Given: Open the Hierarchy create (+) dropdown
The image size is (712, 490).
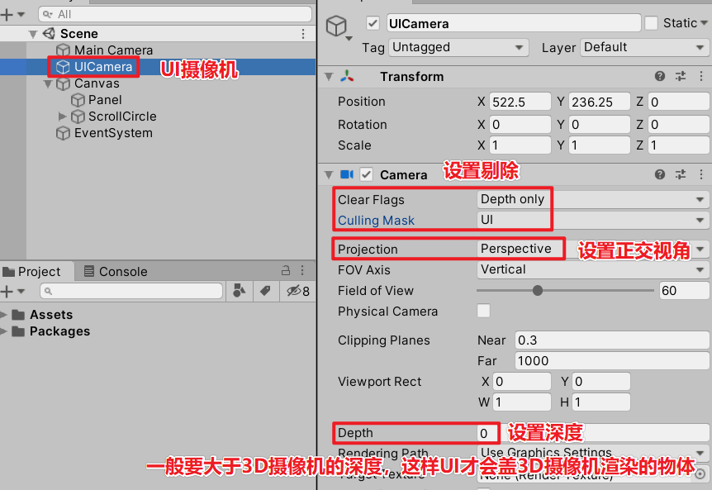Looking at the screenshot, I should (12, 15).
